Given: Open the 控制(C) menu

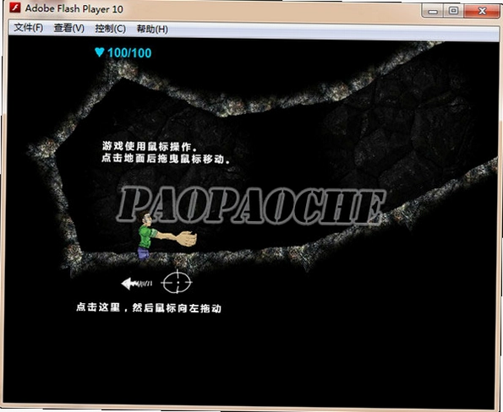Looking at the screenshot, I should click(111, 29).
